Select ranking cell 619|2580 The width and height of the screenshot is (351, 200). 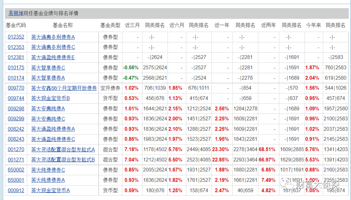coord(335,78)
